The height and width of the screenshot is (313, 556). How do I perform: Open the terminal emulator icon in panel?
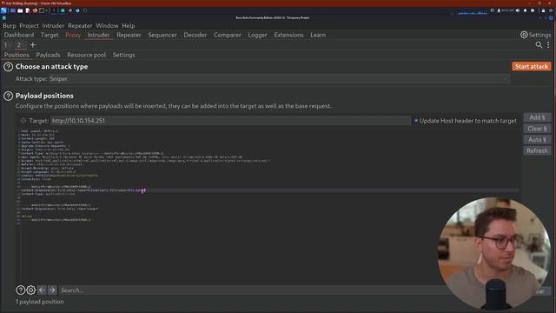point(42,10)
